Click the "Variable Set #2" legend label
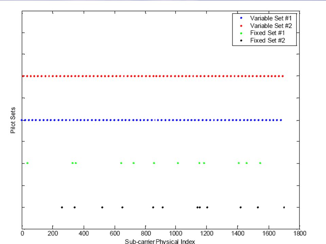Screen dimensions: 326x244 pos(271,26)
